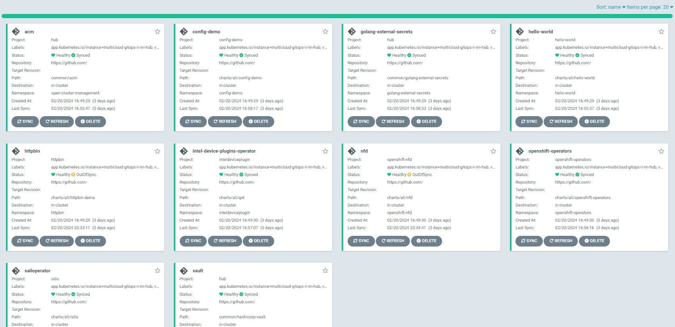Open the hello-world application title
Image resolution: width=675 pixels, height=327 pixels.
(540, 32)
